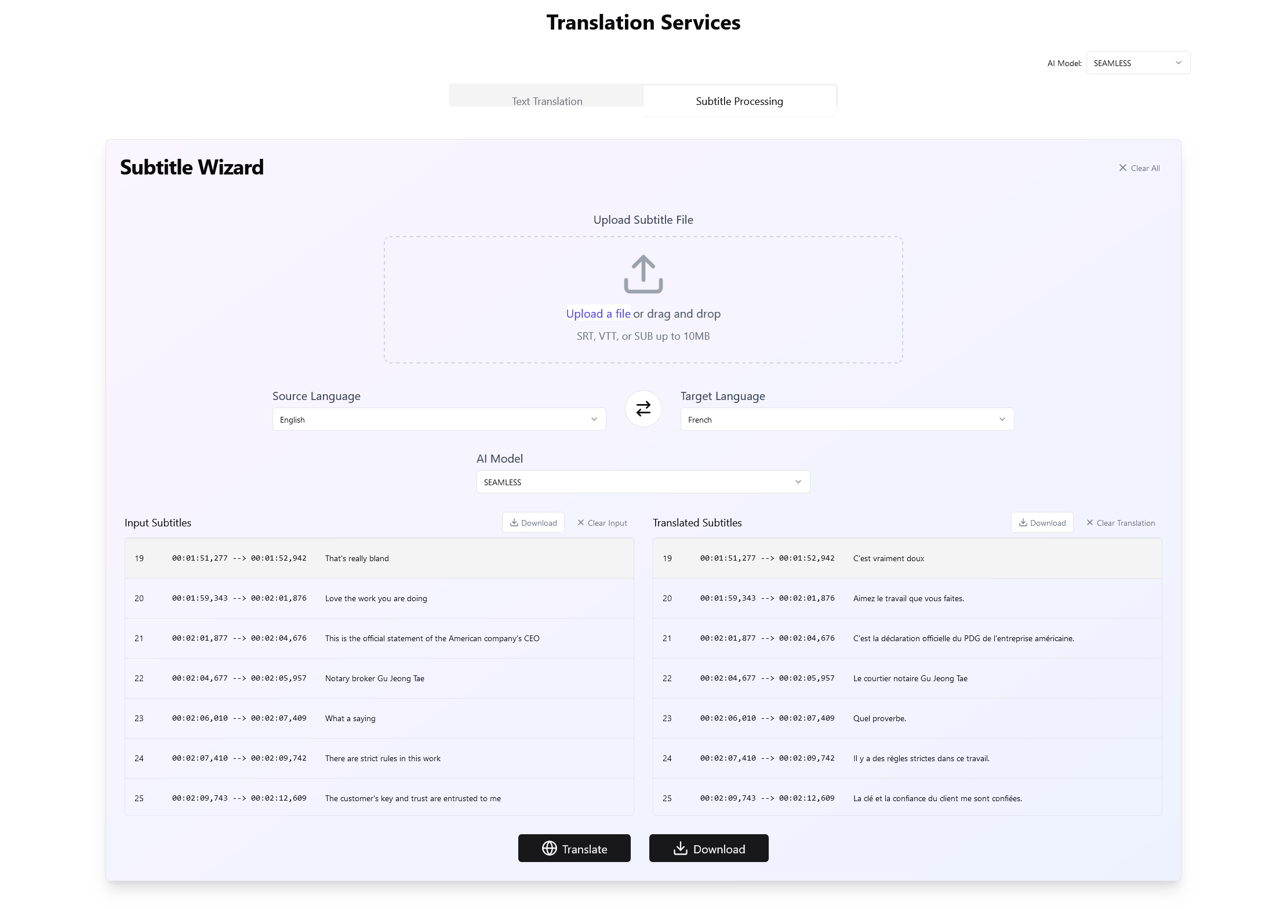Viewport: 1287px width, 909px height.
Task: Click the Upload a file link
Action: (598, 314)
